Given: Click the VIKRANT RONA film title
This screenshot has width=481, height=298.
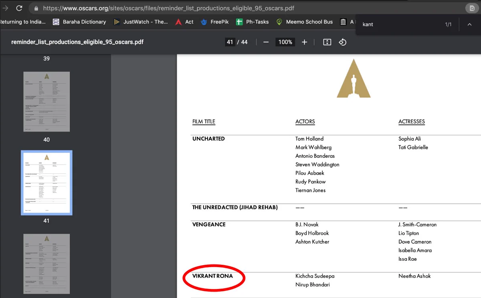Looking at the screenshot, I should tap(212, 276).
